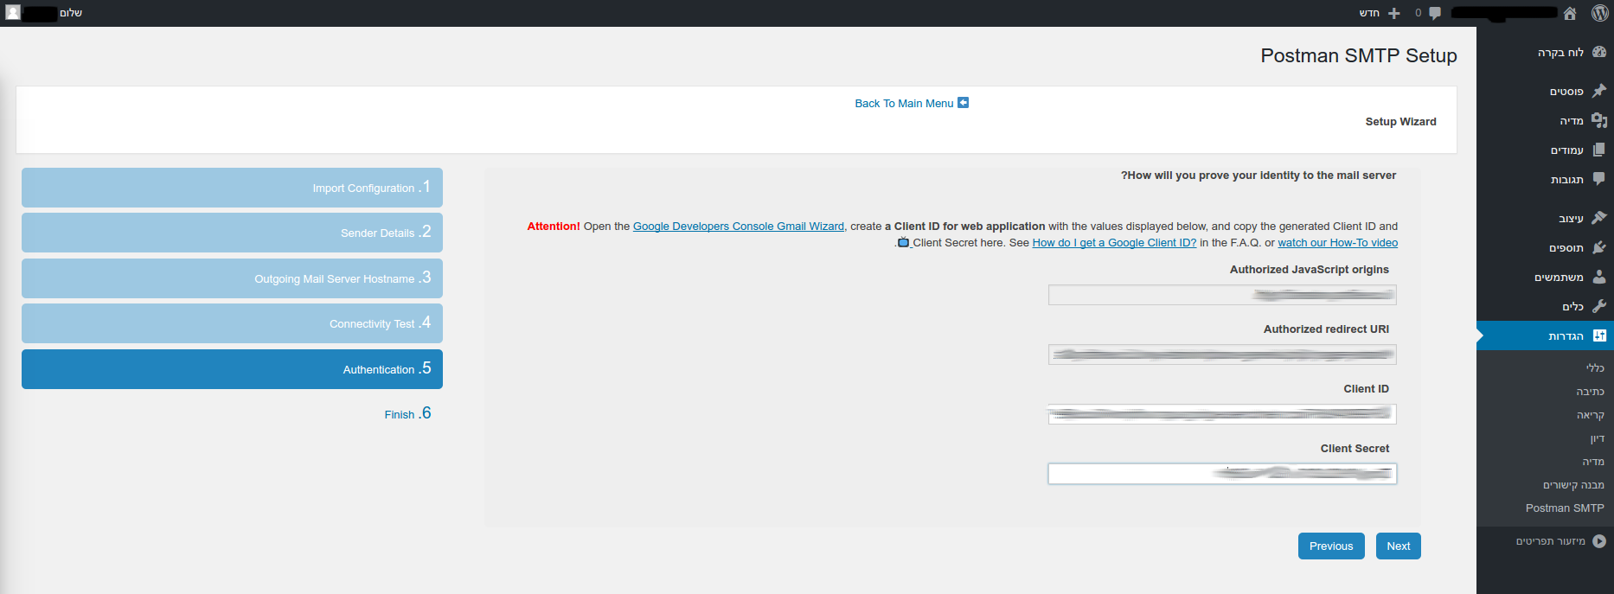Open the media library icon
Viewport: 1614px width, 594px height.
coord(1598,120)
